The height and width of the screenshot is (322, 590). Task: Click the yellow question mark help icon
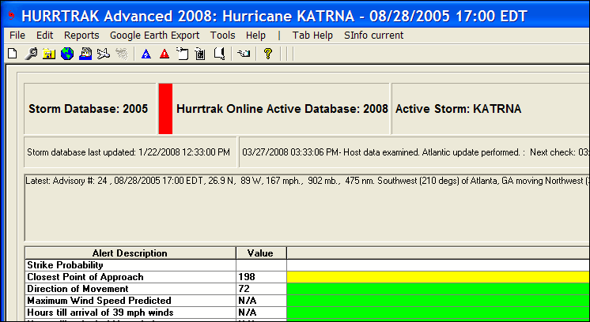pos(267,54)
